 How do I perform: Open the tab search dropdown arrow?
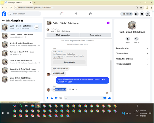2,2
